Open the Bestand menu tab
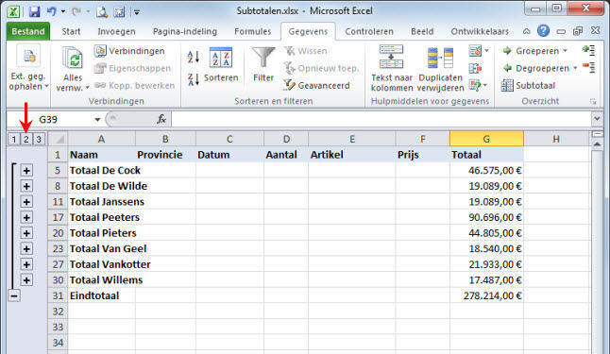 [28, 31]
